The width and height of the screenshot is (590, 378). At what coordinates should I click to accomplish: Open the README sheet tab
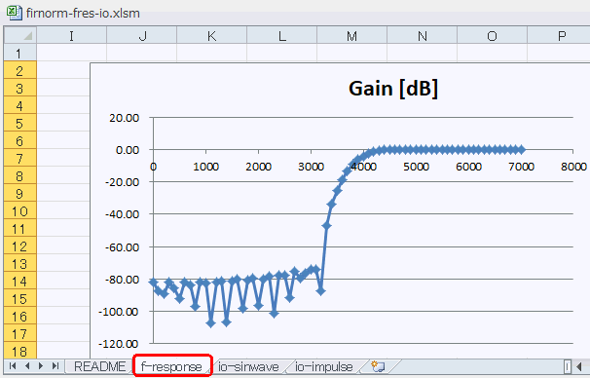(x=99, y=366)
